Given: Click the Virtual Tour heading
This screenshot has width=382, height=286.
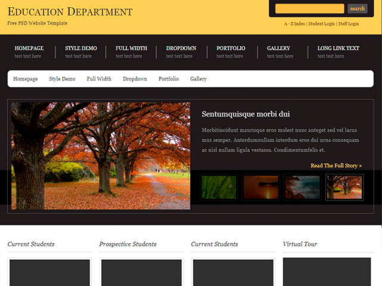Looking at the screenshot, I should [300, 244].
